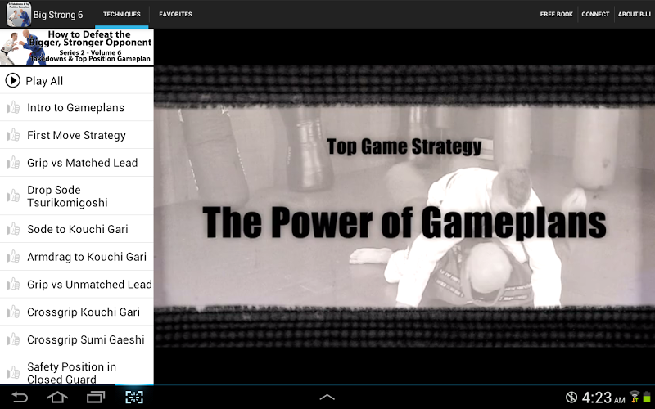Viewport: 655px width, 409px height.
Task: Tap the Wi-Fi signal status icon
Action: pos(635,397)
